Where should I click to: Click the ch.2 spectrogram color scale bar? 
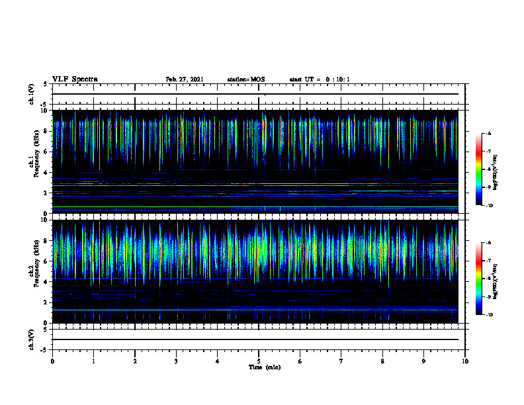click(478, 279)
